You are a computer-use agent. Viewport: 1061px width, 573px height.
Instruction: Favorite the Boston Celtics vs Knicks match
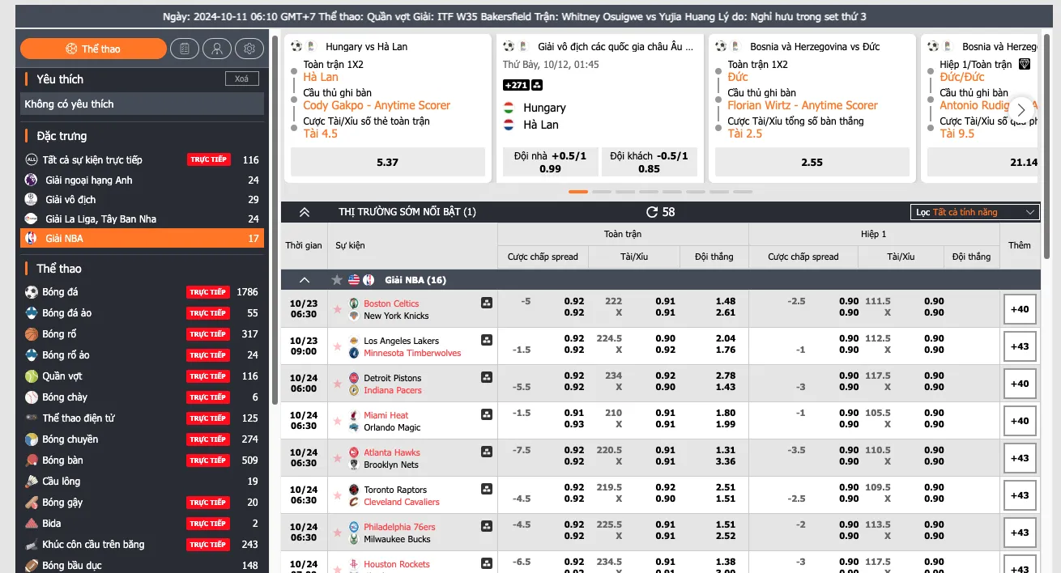[337, 309]
